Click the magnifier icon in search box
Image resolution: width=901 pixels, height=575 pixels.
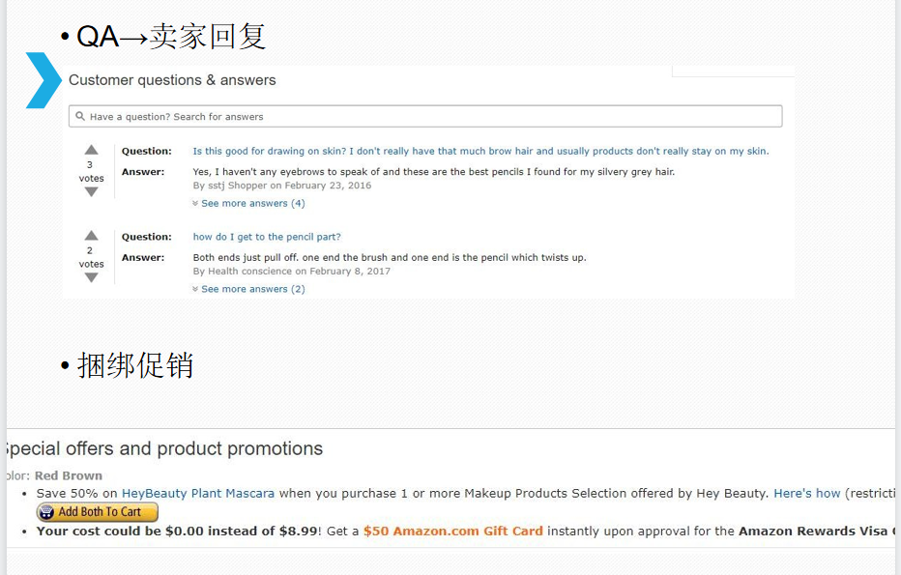pyautogui.click(x=80, y=116)
